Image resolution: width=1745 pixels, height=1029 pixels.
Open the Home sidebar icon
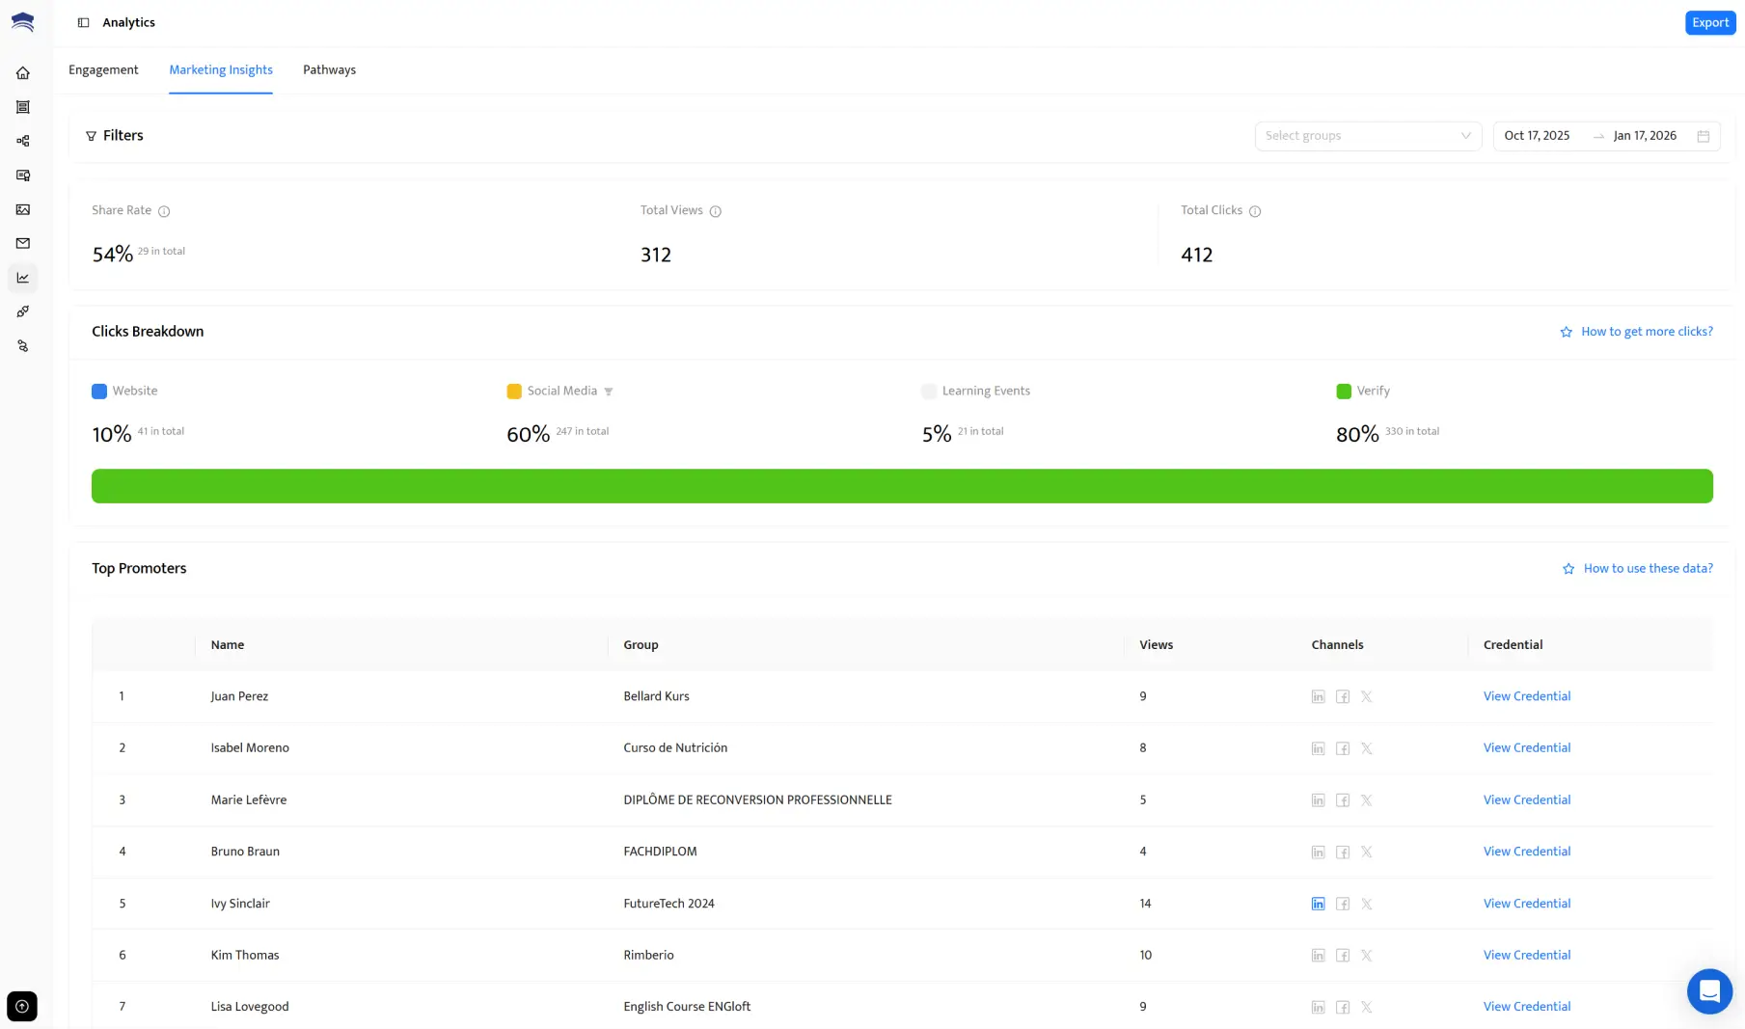pos(22,71)
